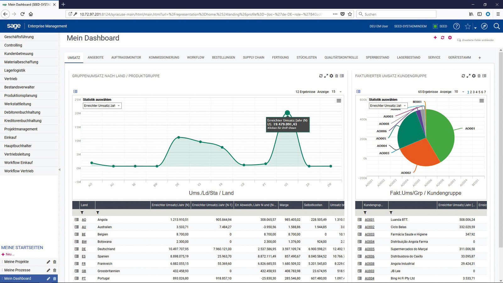The height and width of the screenshot is (283, 503).
Task: Open Statistik dropdown in Land chart
Action: click(102, 106)
